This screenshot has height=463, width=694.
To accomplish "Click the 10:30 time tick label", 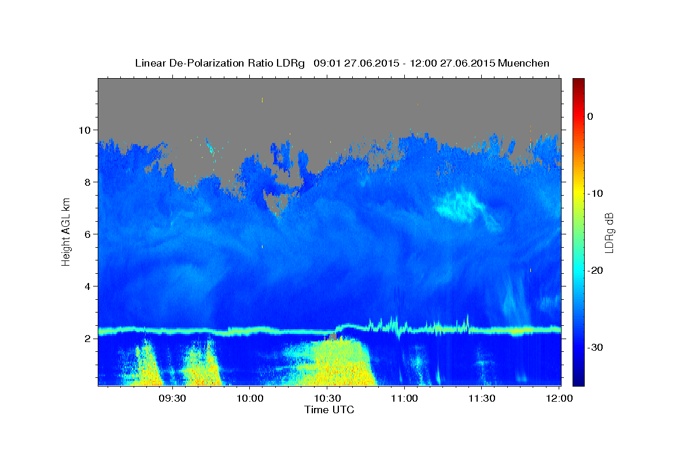I will click(x=327, y=398).
